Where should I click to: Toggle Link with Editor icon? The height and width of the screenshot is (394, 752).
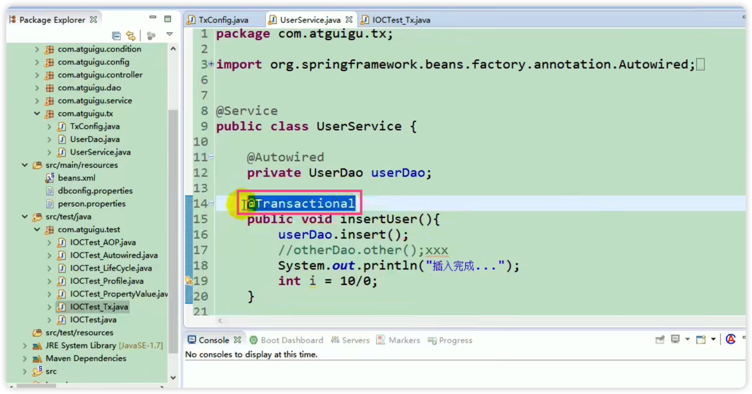coord(131,35)
